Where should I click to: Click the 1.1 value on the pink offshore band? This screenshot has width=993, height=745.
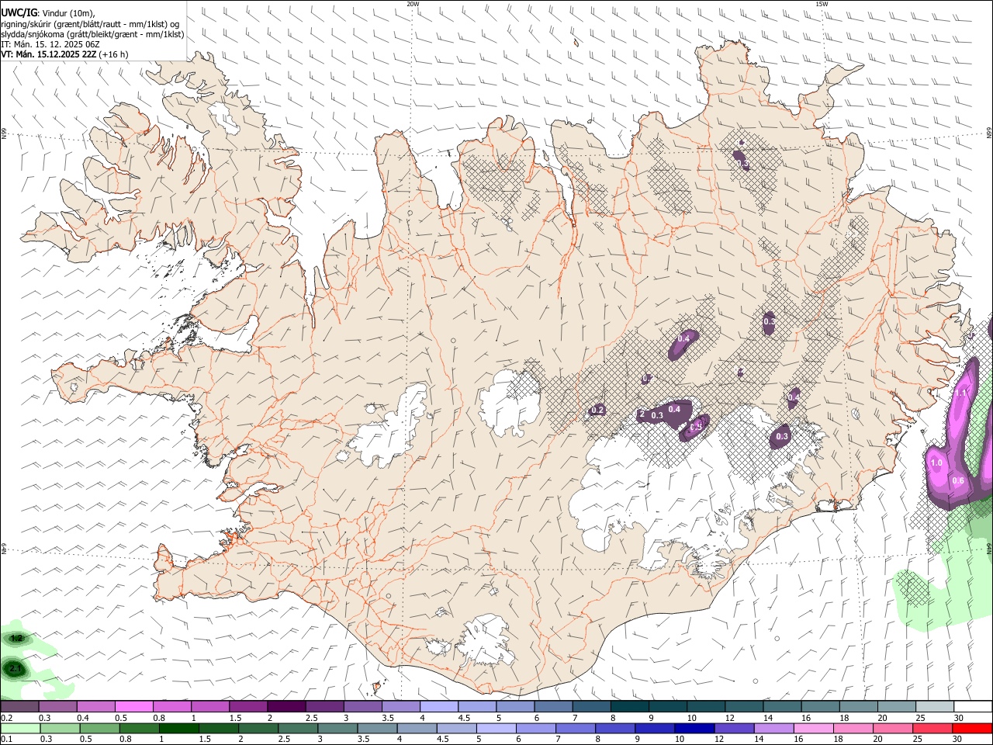(x=960, y=393)
